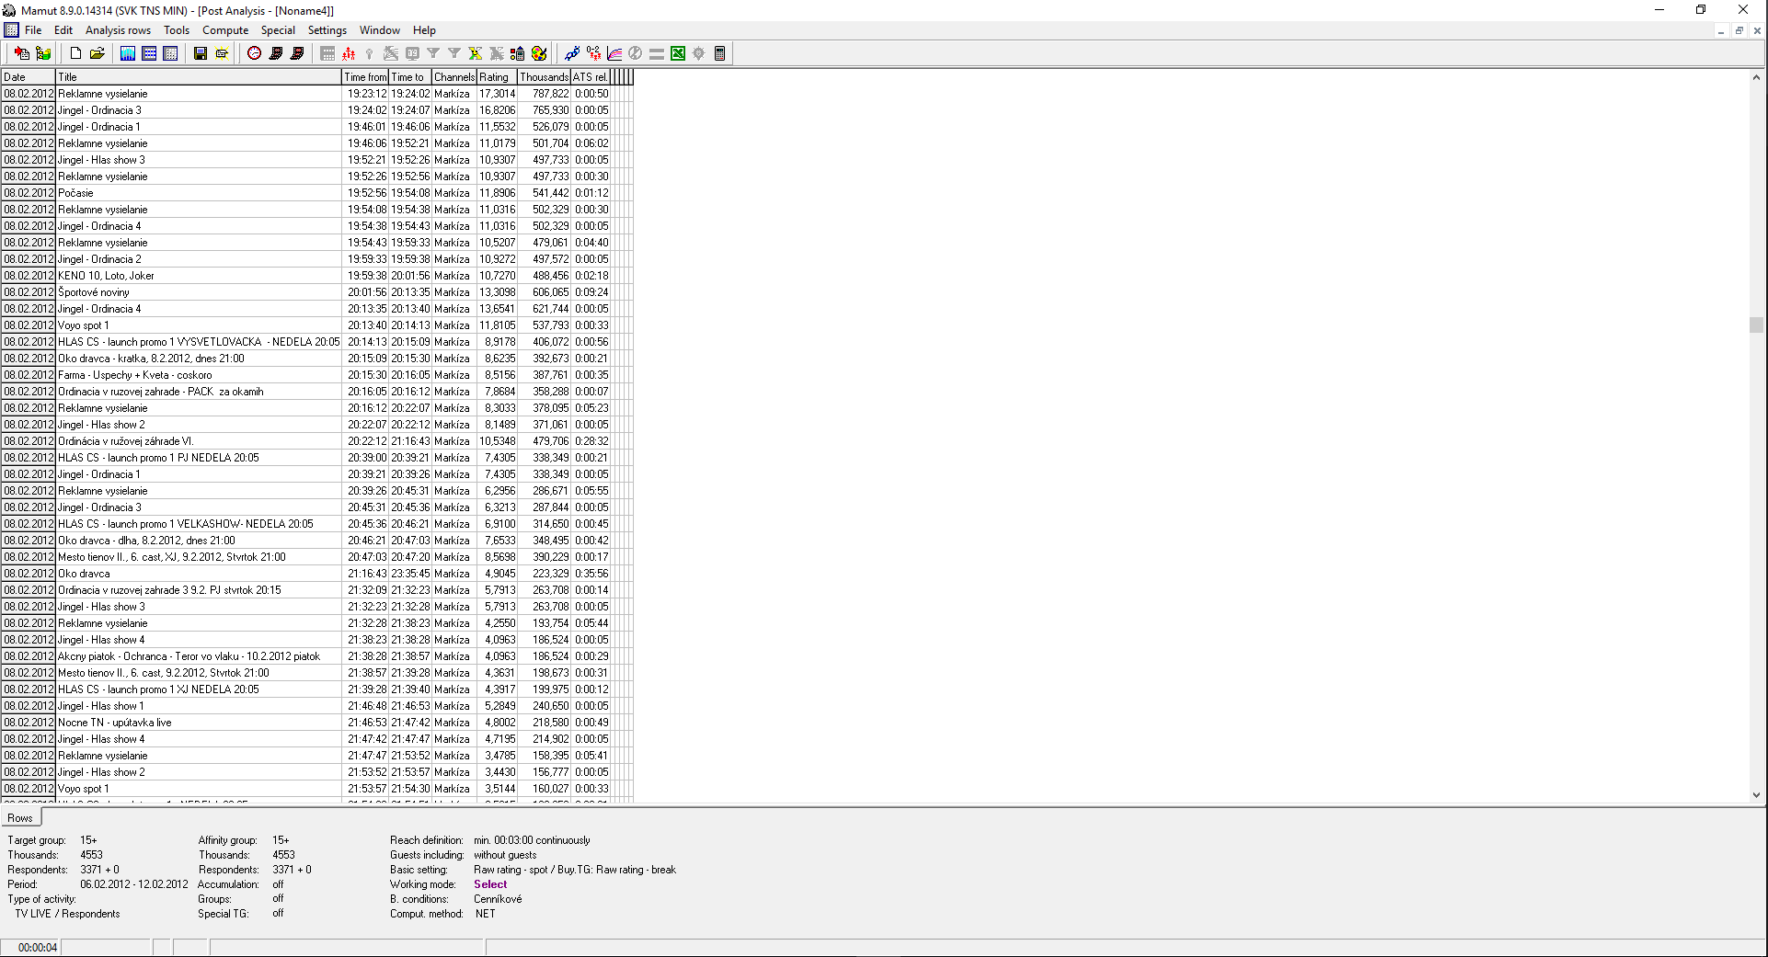
Task: Click the calculator with colored squares icon
Action: pos(518,53)
